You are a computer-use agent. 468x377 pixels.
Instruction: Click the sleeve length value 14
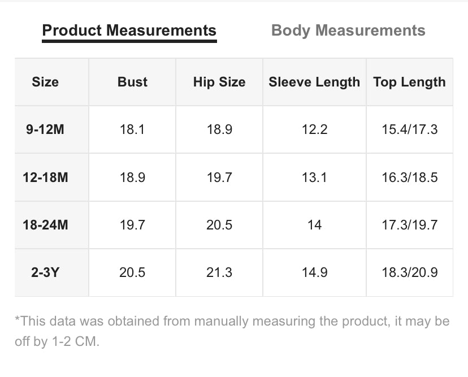[x=314, y=225]
